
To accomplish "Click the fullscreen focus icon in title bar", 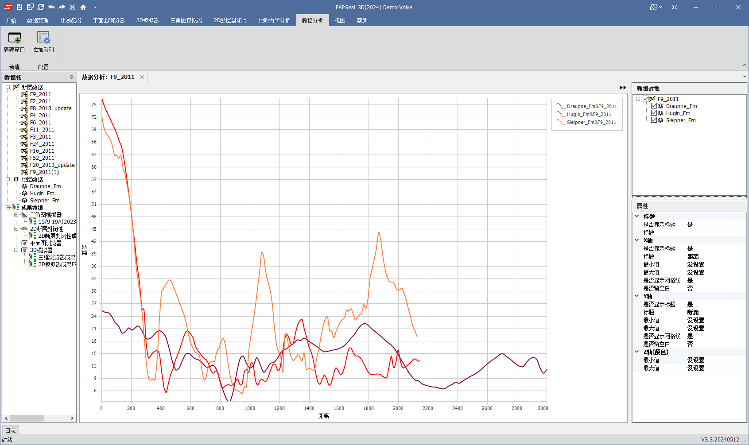I will pos(675,7).
